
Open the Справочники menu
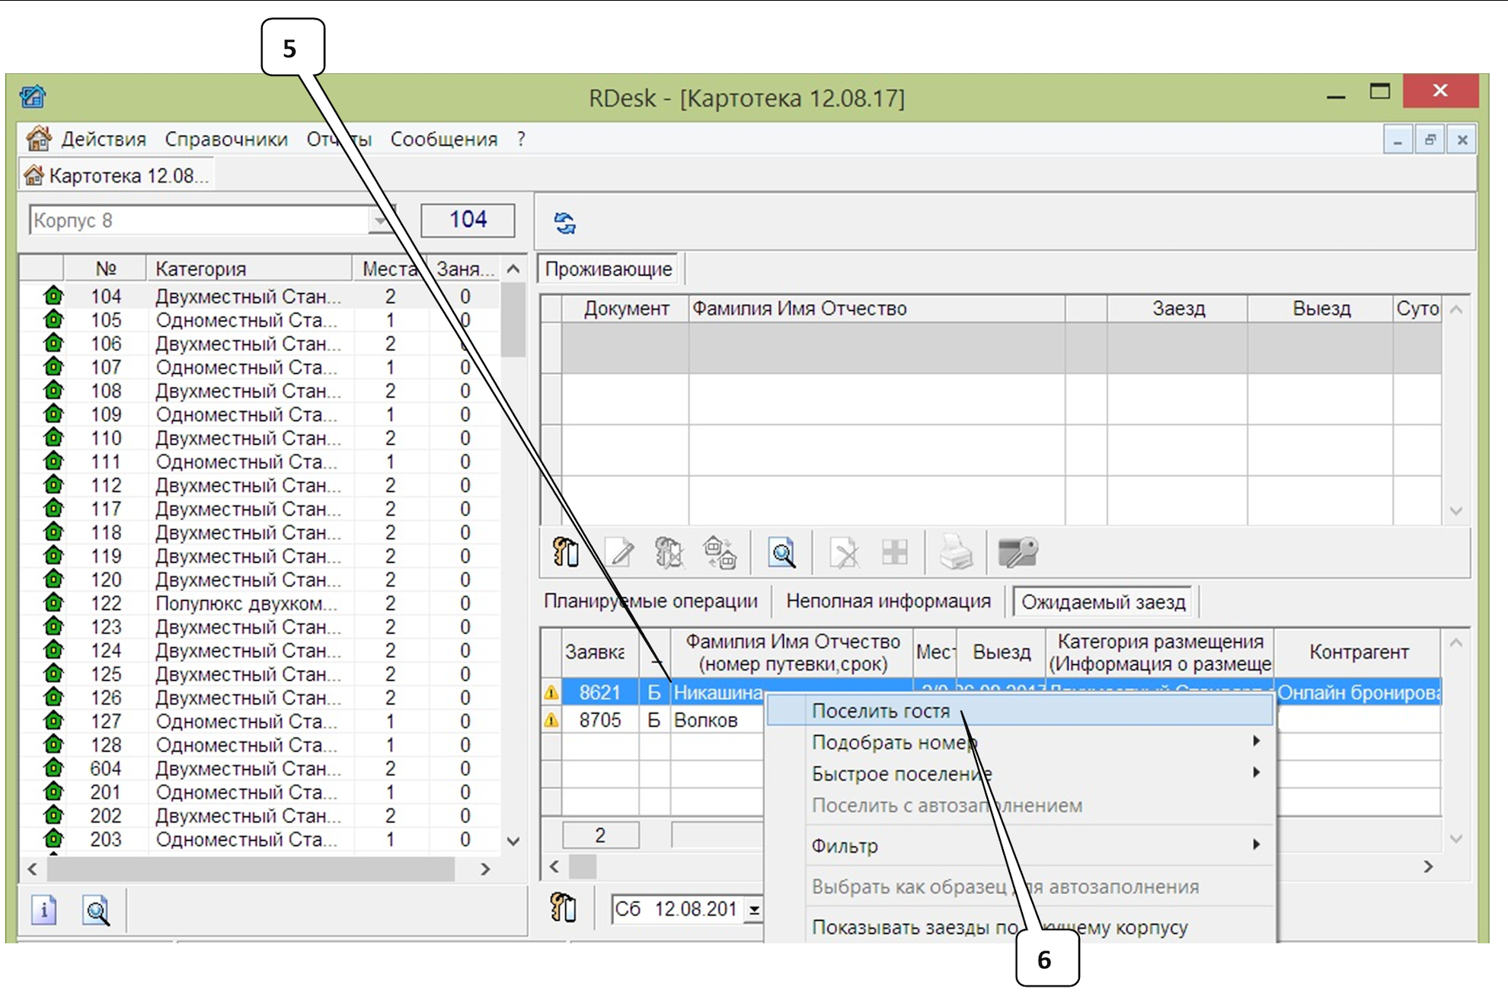(x=225, y=139)
